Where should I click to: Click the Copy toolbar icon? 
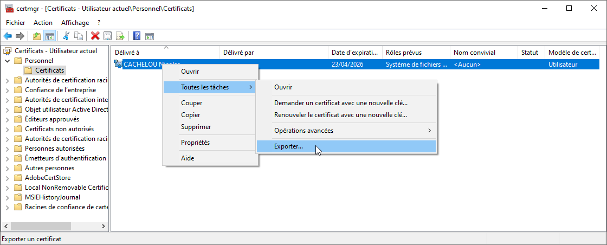(x=79, y=36)
